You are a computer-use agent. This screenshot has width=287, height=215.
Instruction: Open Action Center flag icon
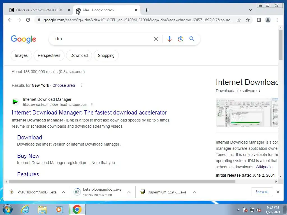click(x=245, y=210)
